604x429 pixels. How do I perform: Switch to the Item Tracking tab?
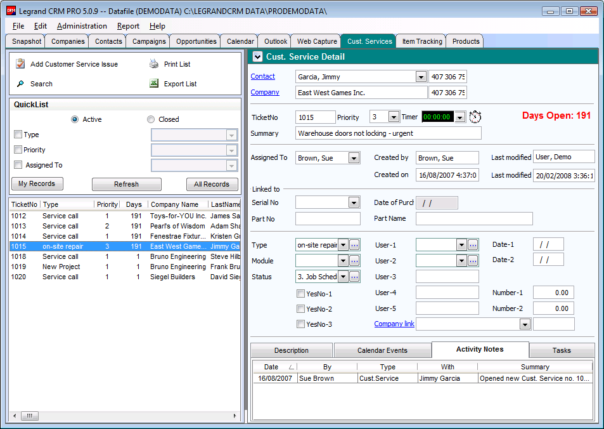pos(422,41)
